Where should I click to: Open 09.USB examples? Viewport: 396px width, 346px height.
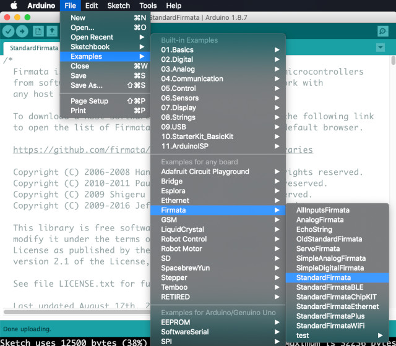click(218, 127)
